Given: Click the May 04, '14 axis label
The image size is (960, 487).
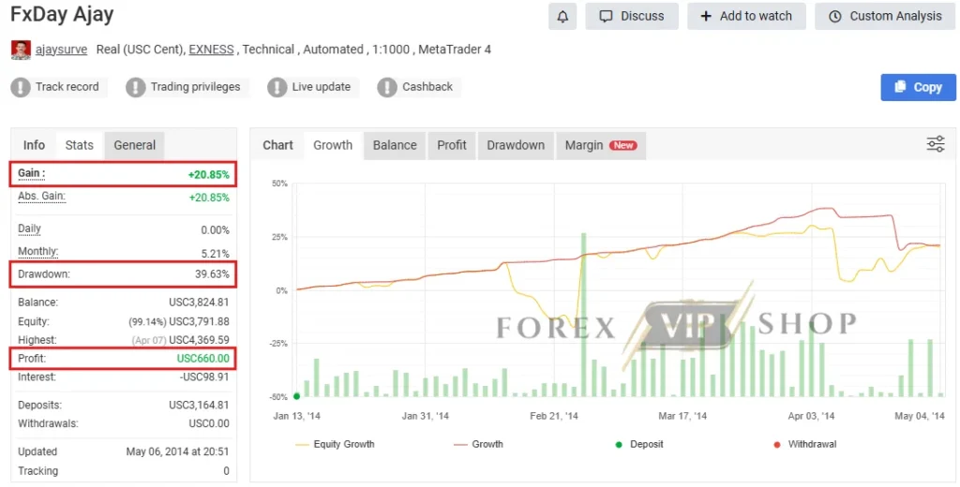Looking at the screenshot, I should coord(920,416).
